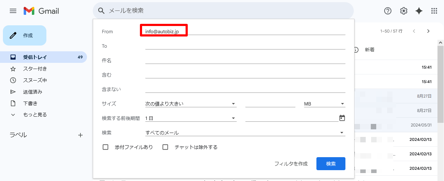
Task: Click the Gemini sparkle icon
Action: 419,11
